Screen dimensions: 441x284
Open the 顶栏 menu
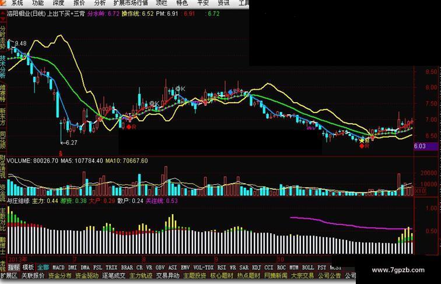pyautogui.click(x=162, y=3)
